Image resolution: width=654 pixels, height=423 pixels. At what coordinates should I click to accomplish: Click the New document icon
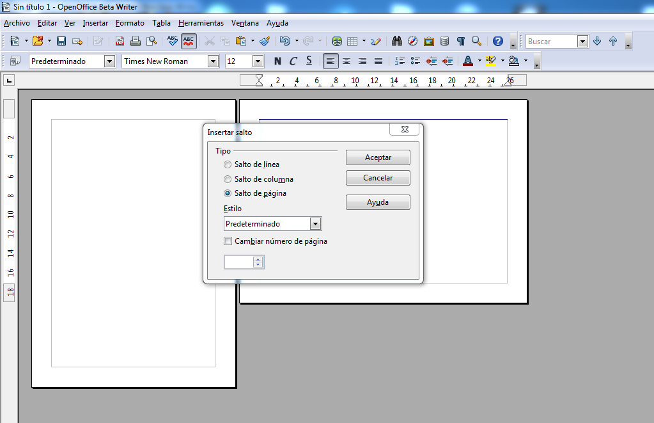(x=15, y=41)
